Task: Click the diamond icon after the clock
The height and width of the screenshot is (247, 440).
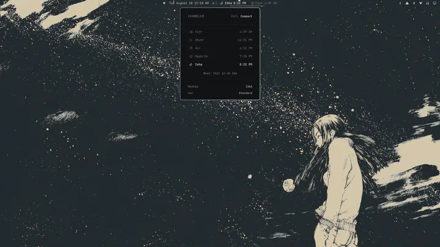Action: [x=213, y=3]
